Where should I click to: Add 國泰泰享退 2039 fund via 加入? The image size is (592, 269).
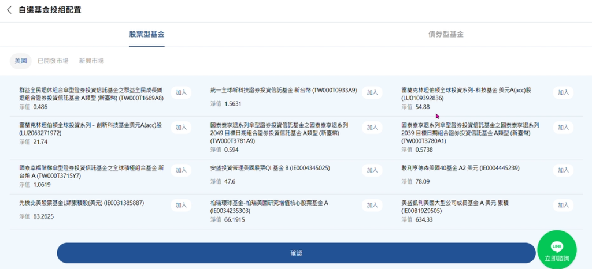coord(563,128)
